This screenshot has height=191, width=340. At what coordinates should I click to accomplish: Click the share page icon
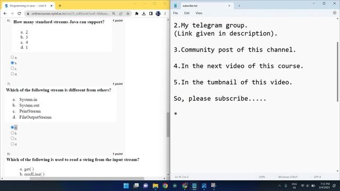121,14
